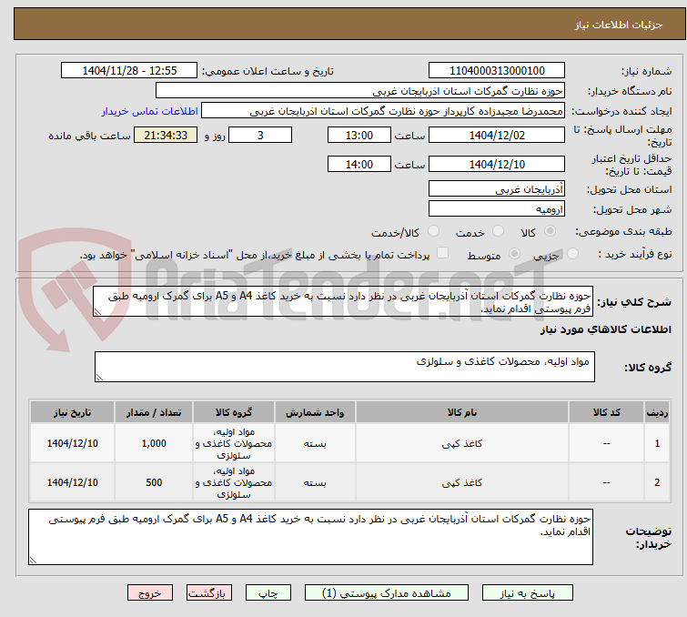Click the شرح کلی نیاز text area

coord(343,301)
